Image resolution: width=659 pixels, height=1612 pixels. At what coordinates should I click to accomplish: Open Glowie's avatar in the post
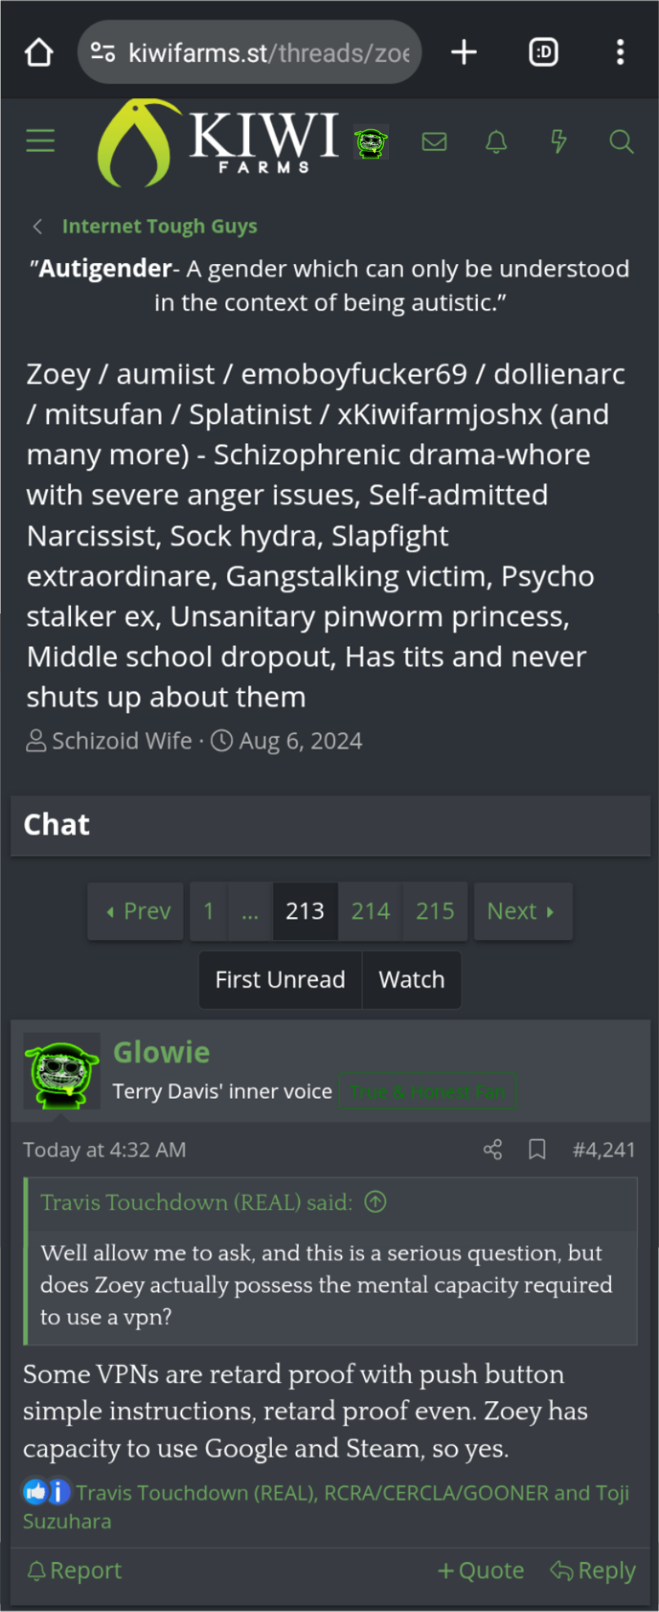[x=62, y=1072]
